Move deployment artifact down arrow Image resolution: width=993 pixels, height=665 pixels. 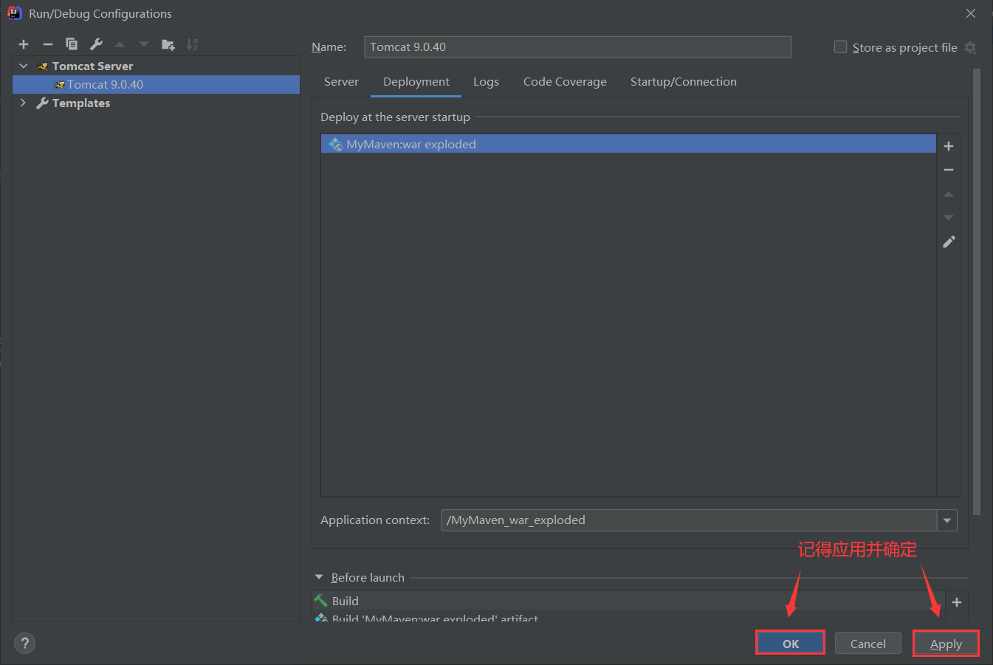point(949,218)
